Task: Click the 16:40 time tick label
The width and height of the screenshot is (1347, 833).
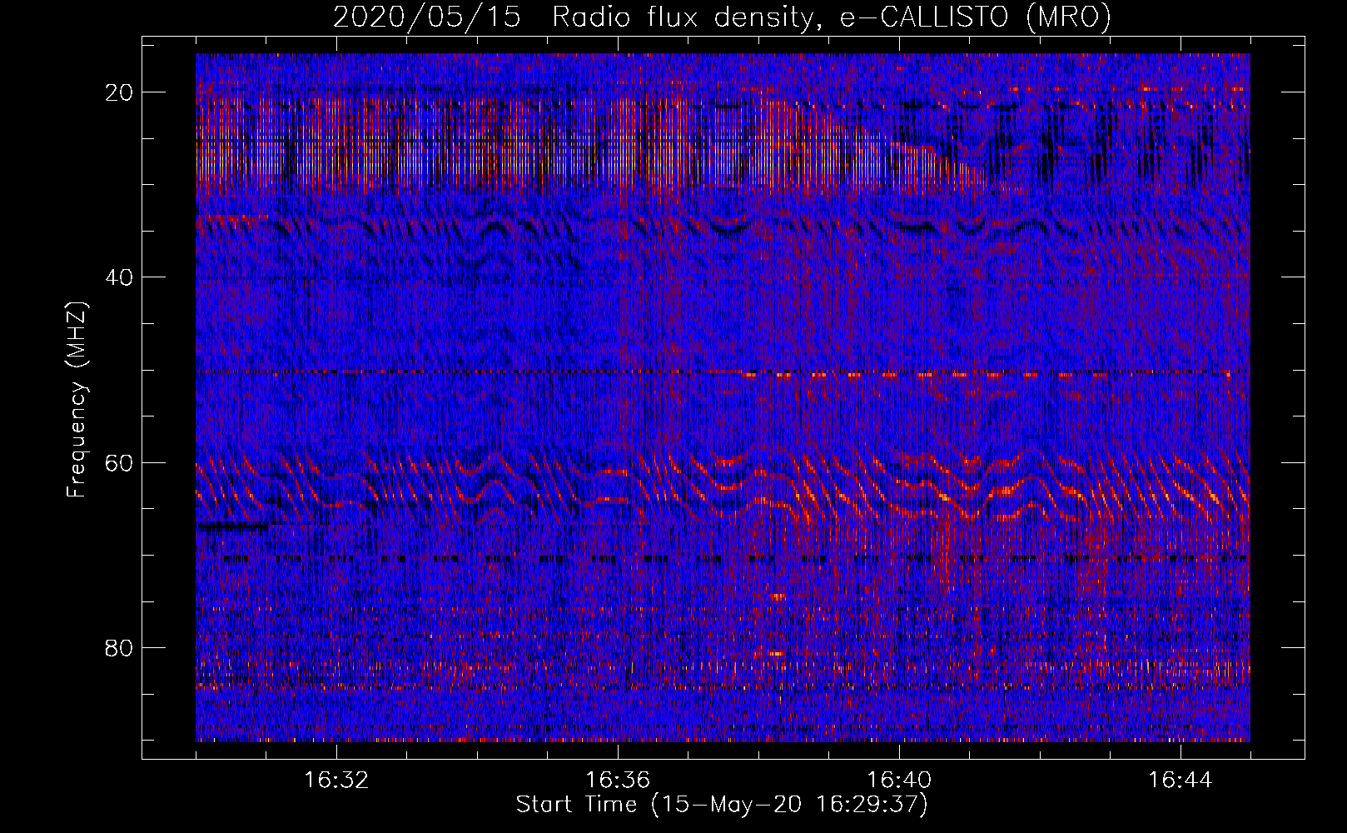Action: tap(899, 781)
